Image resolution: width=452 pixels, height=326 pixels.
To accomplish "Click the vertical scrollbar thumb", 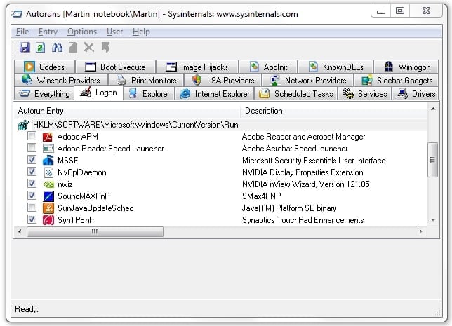I will [x=432, y=159].
